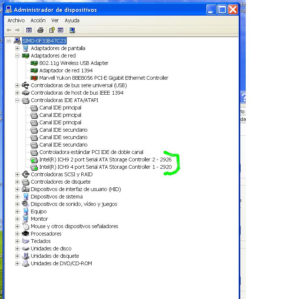Expand the Unidades de disco node
The height and width of the screenshot is (299, 297).
click(x=17, y=249)
